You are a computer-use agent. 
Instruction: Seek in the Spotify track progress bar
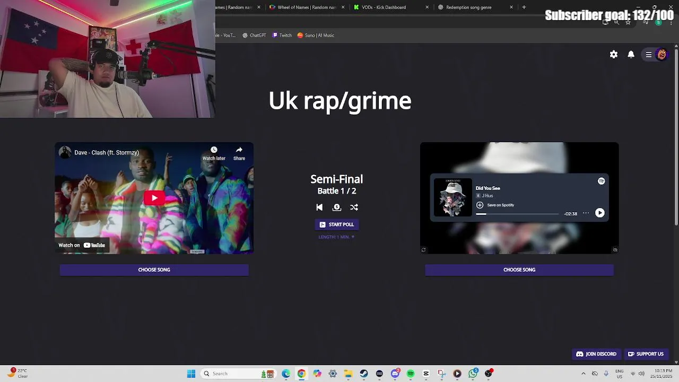point(517,214)
